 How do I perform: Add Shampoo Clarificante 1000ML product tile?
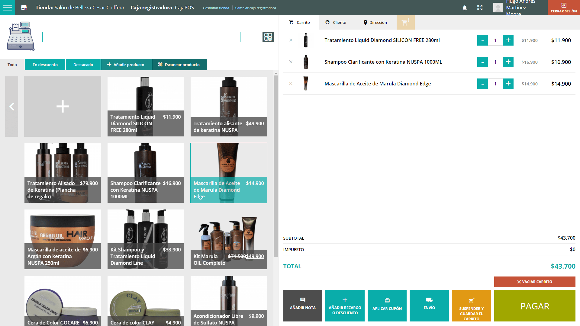pyautogui.click(x=146, y=173)
